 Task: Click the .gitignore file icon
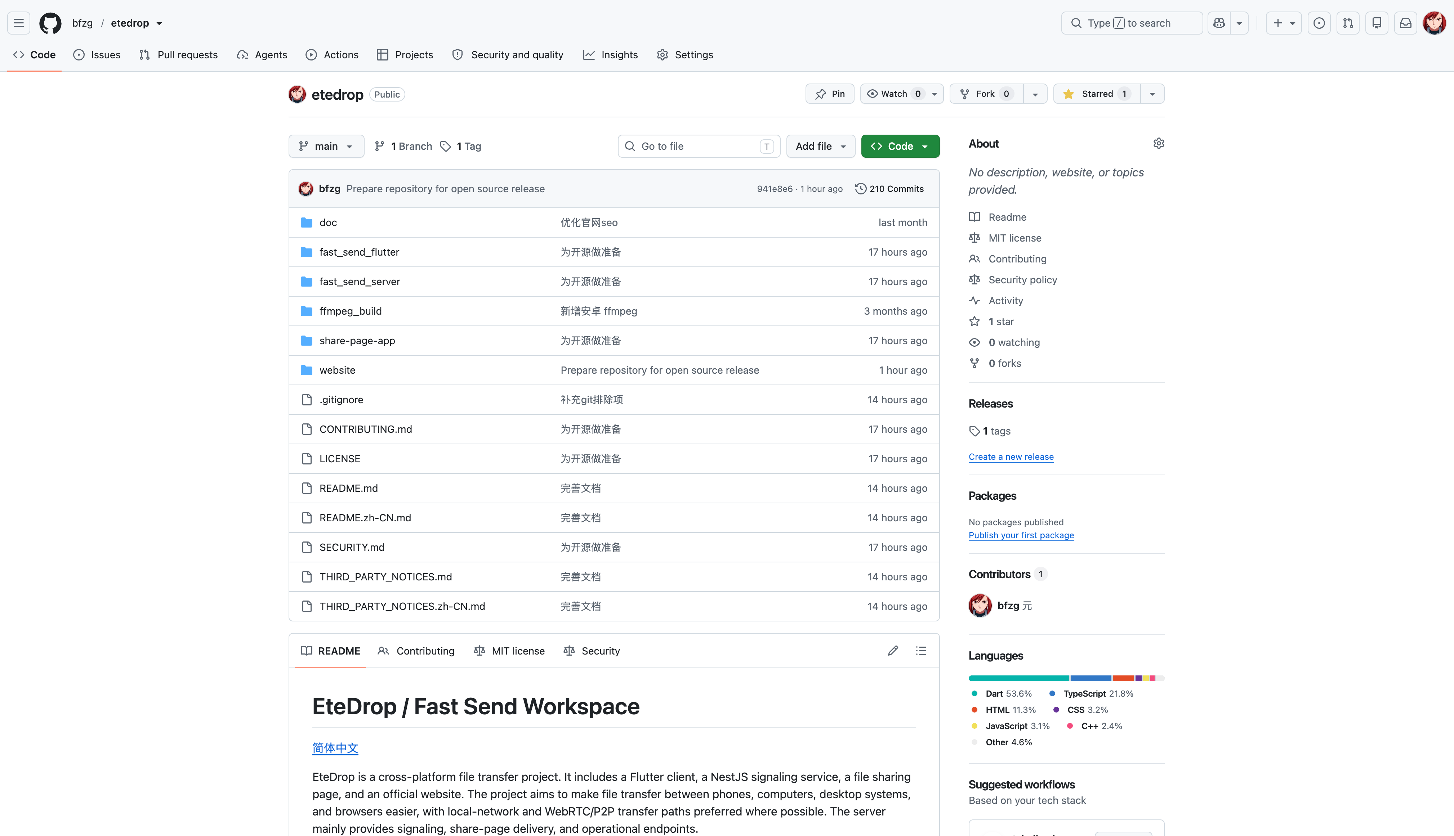pos(307,400)
